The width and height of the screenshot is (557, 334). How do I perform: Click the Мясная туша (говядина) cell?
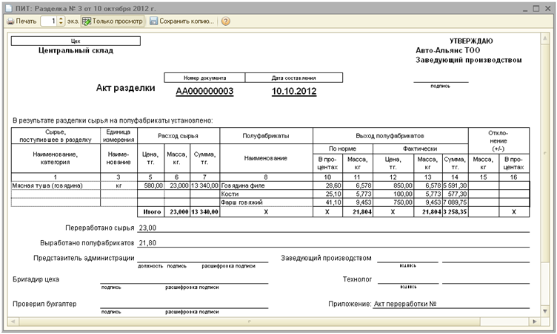tap(47, 185)
